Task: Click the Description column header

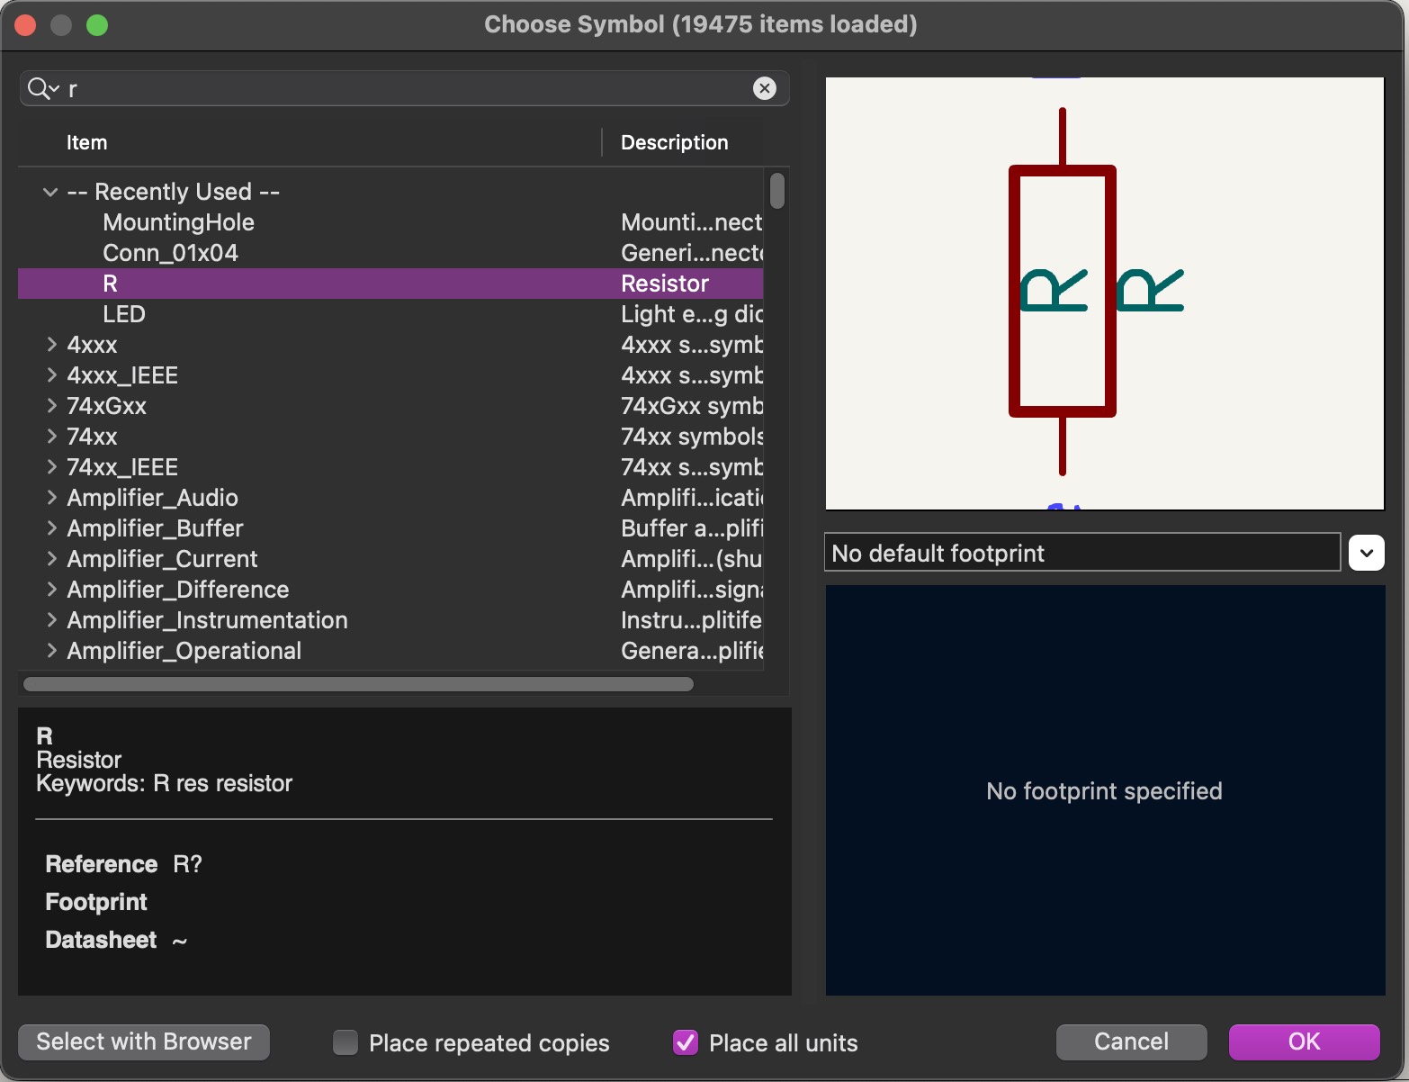Action: coord(683,142)
